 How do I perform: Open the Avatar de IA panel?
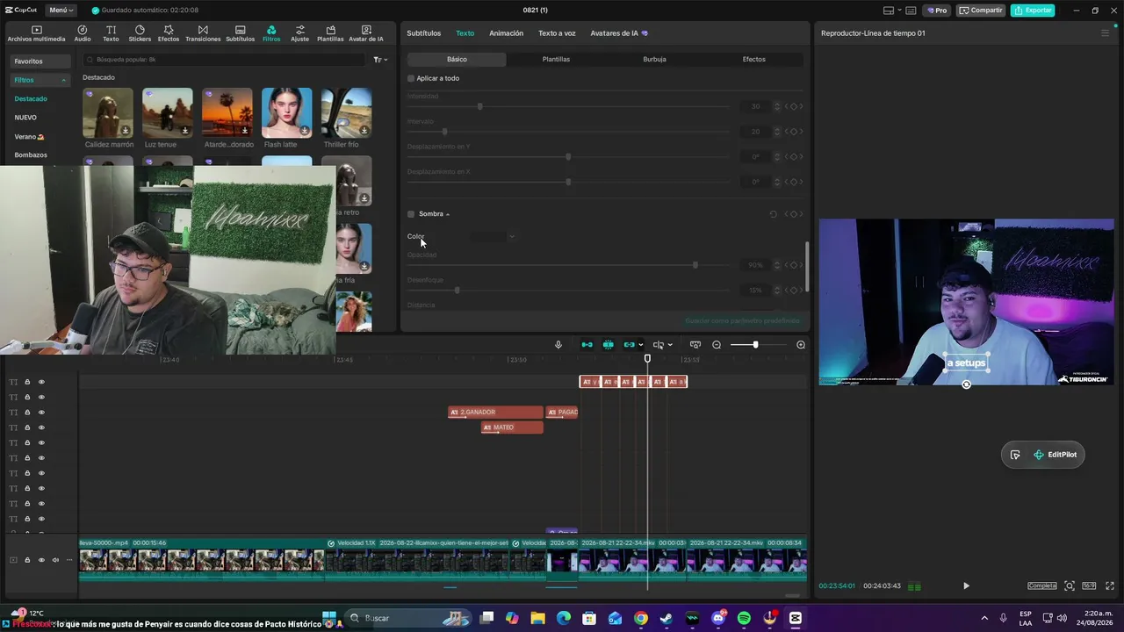coord(366,33)
